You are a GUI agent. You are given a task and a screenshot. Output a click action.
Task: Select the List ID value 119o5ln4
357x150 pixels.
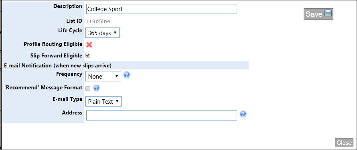pos(98,22)
